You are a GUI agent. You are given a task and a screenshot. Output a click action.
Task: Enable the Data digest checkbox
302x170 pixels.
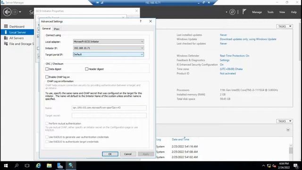pyautogui.click(x=47, y=69)
